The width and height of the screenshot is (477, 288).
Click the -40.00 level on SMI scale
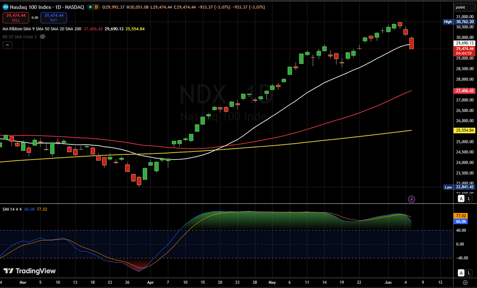[x=461, y=258]
